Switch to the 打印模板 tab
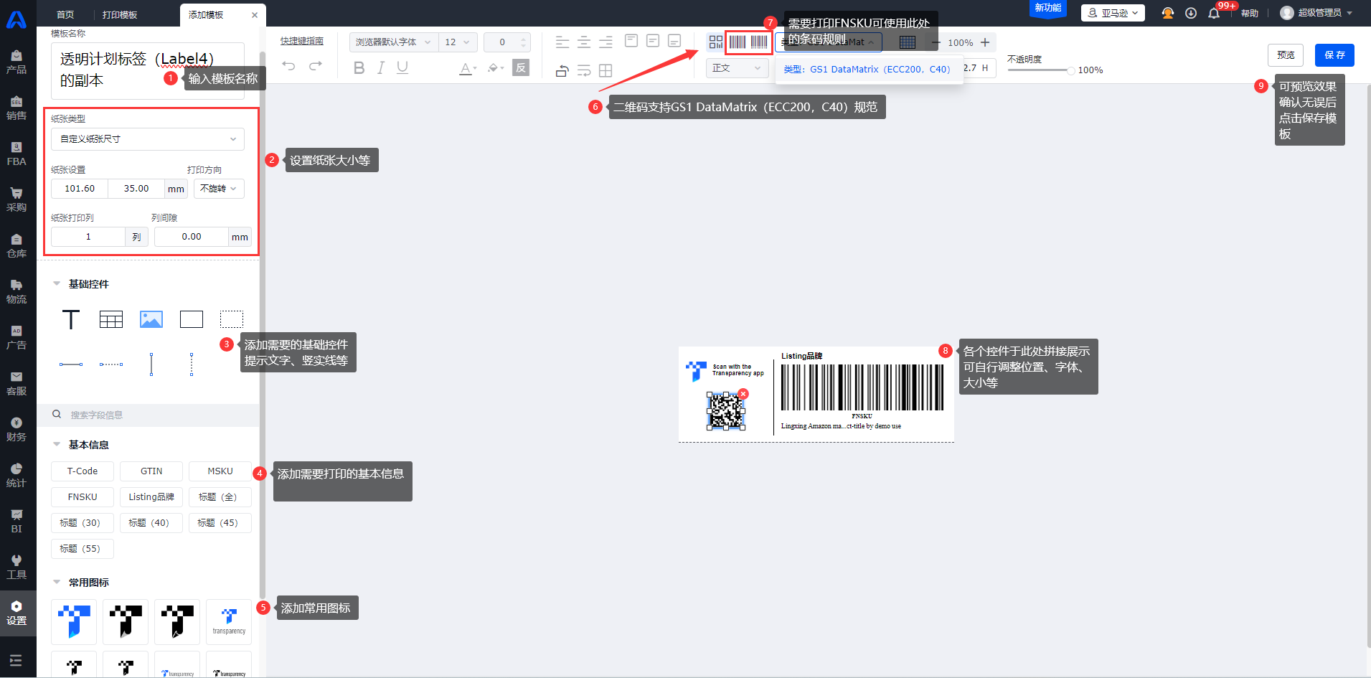The height and width of the screenshot is (678, 1371). [120, 14]
